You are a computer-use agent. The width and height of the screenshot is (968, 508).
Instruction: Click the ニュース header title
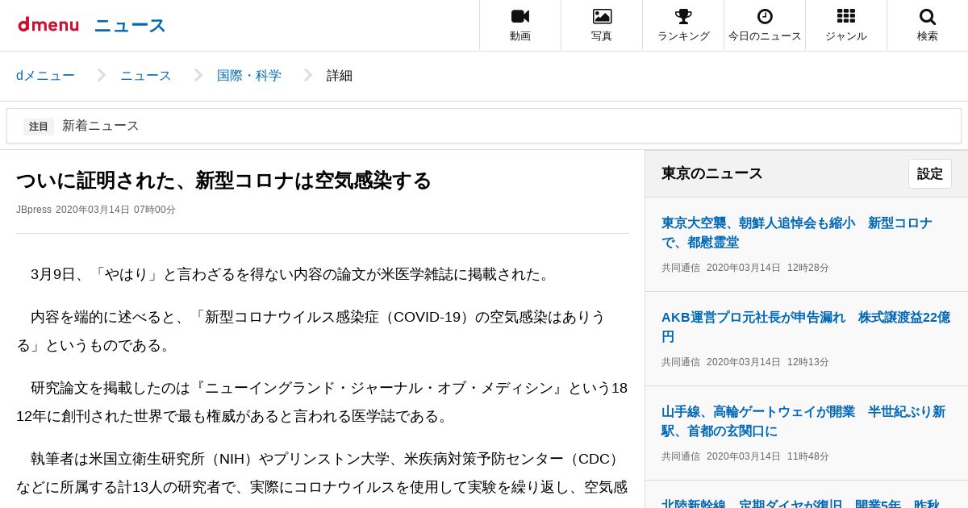130,25
